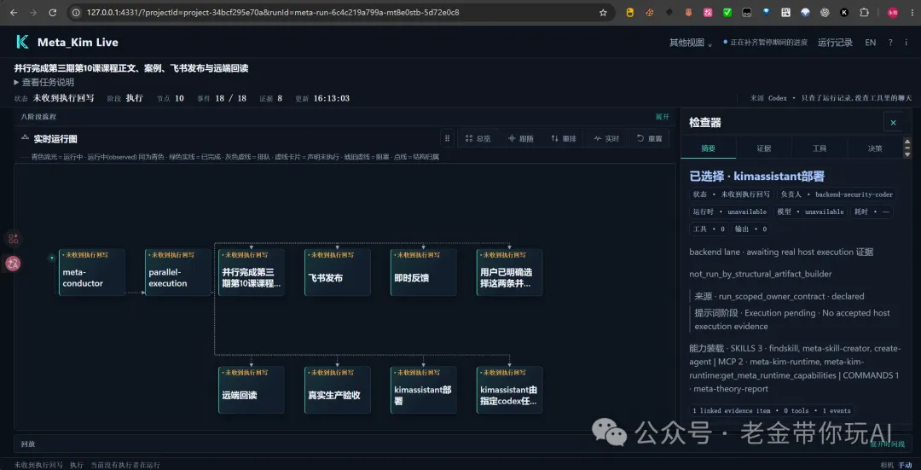This screenshot has height=470, width=921.
Task: Select the 并行完成第三期第10课课程 node
Action: coord(252,272)
